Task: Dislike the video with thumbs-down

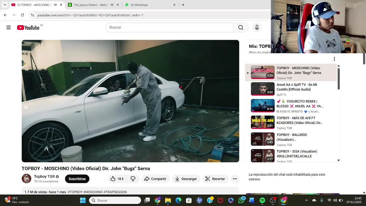Action: pos(133,179)
